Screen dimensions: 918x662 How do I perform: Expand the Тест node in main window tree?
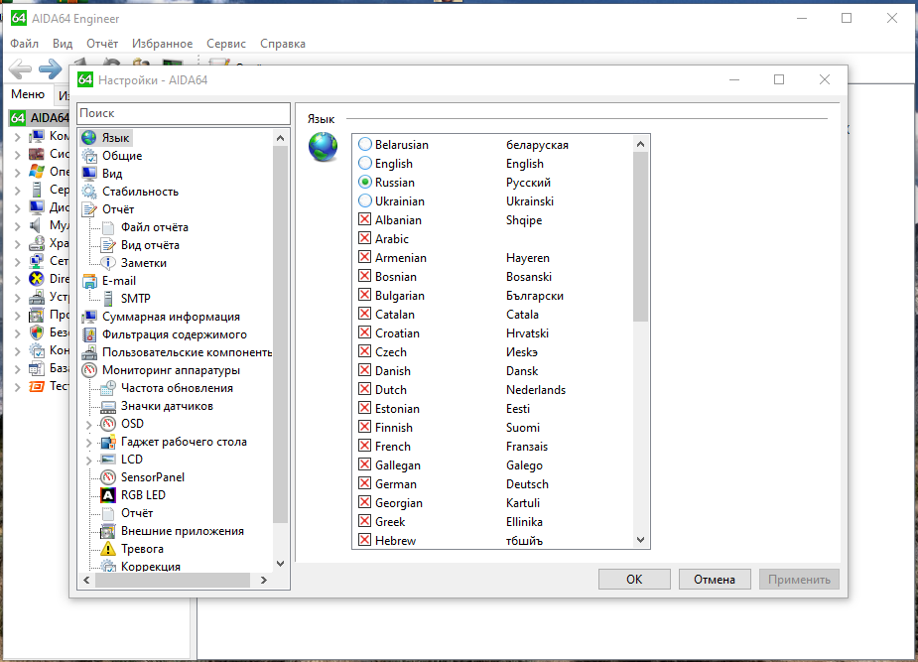17,387
